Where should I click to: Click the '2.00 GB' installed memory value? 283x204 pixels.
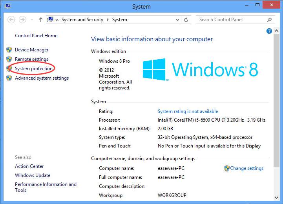165,129
